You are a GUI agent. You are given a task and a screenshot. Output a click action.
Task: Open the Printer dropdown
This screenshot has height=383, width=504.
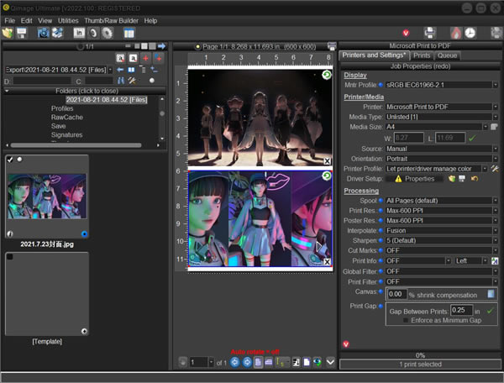[x=496, y=107]
